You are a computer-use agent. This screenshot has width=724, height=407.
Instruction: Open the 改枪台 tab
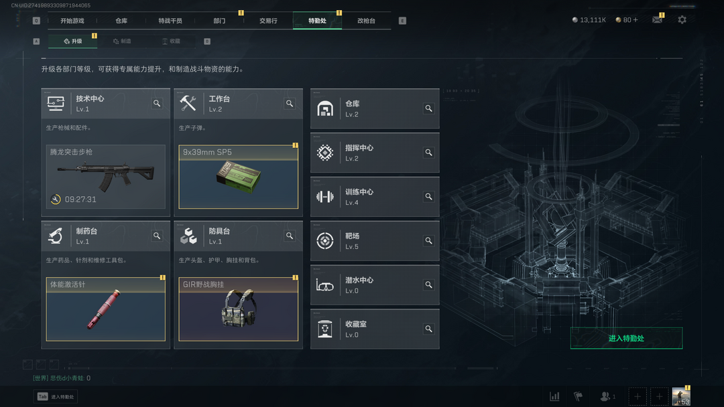[366, 21]
